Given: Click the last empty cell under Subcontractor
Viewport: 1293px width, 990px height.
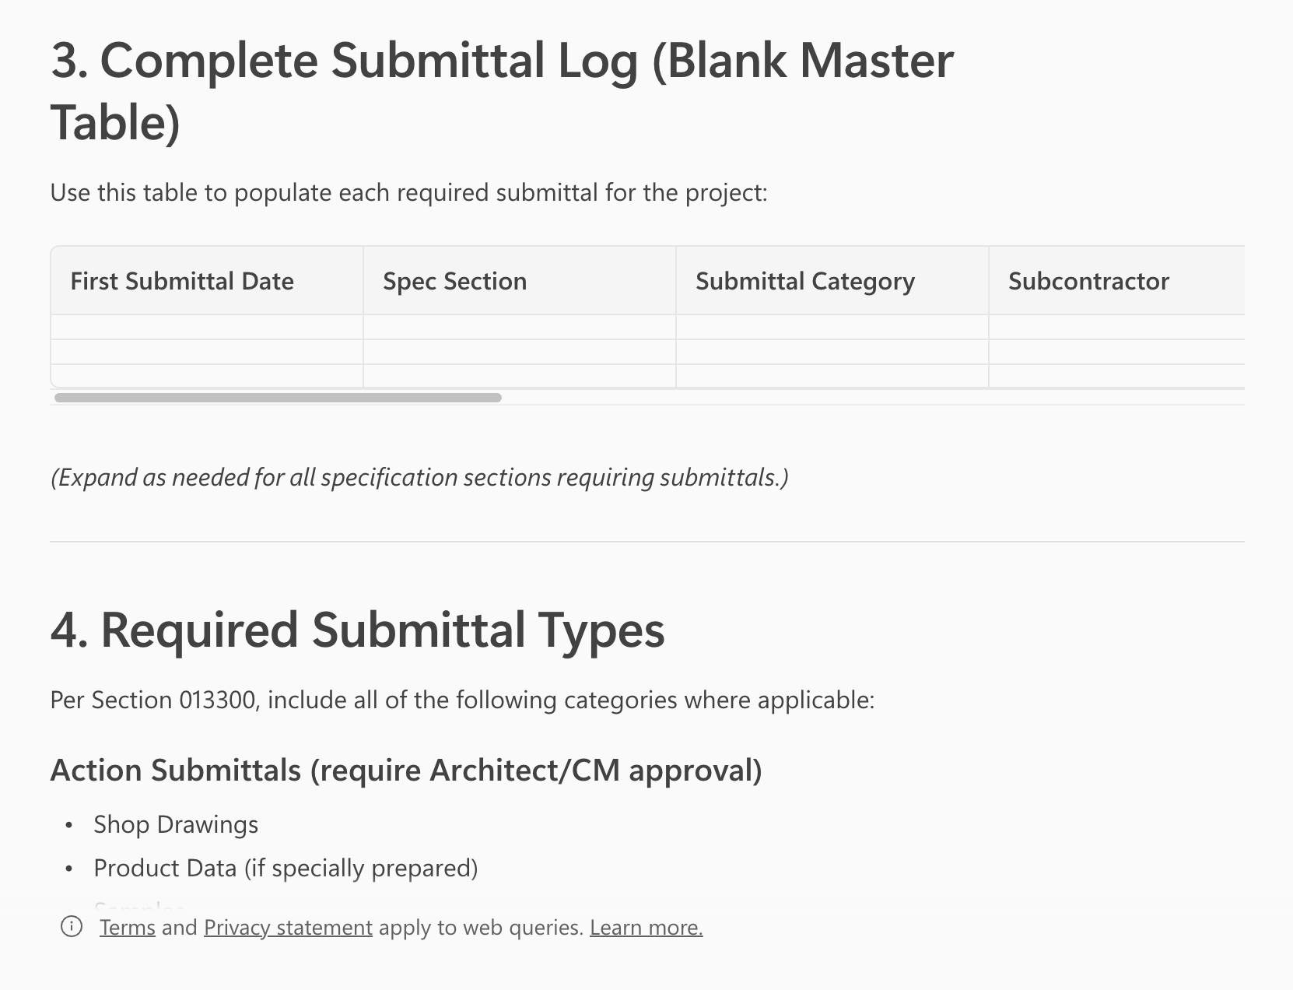Looking at the screenshot, I should [1116, 376].
